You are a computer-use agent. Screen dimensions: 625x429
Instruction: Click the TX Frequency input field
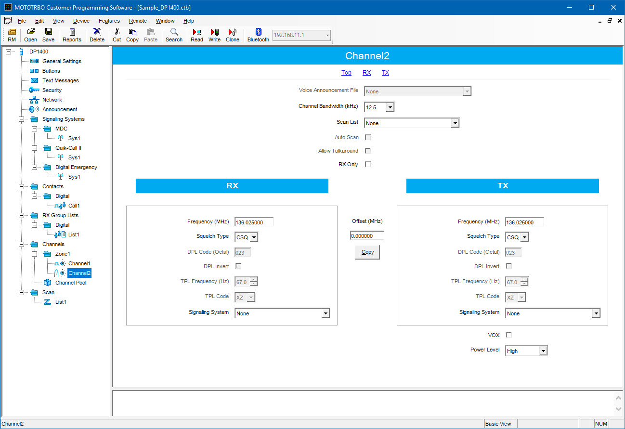(524, 222)
